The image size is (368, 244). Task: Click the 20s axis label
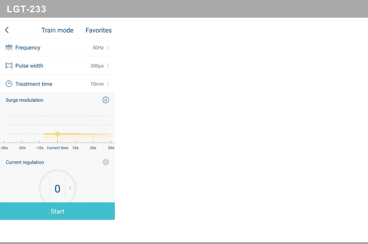(93, 148)
